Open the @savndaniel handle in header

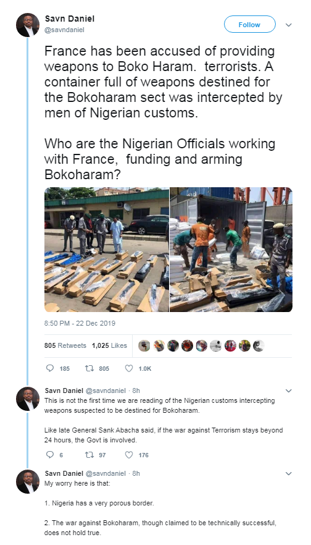pos(64,30)
